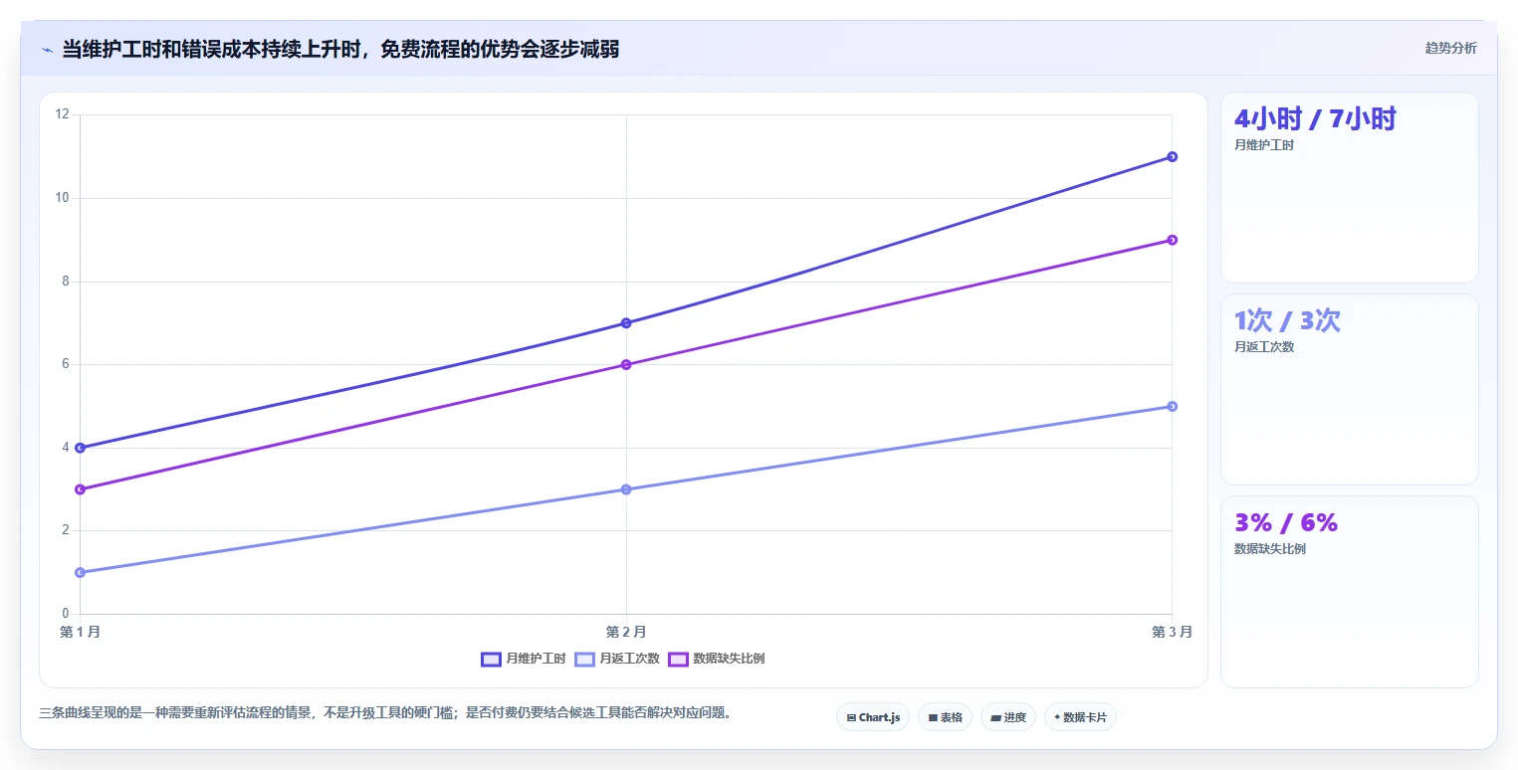This screenshot has height=770, width=1518.
Task: Toggle the 月维护工时 legend swatch
Action: click(x=492, y=659)
